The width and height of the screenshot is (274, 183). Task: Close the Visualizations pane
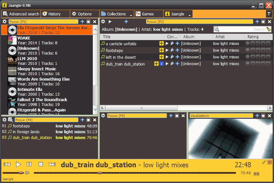tap(269, 116)
